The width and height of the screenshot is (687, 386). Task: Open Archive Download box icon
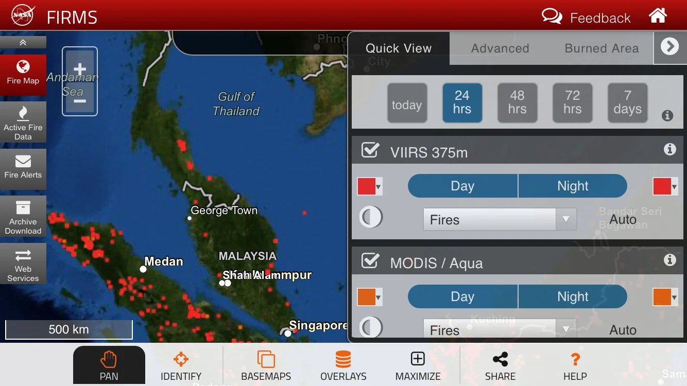click(23, 217)
